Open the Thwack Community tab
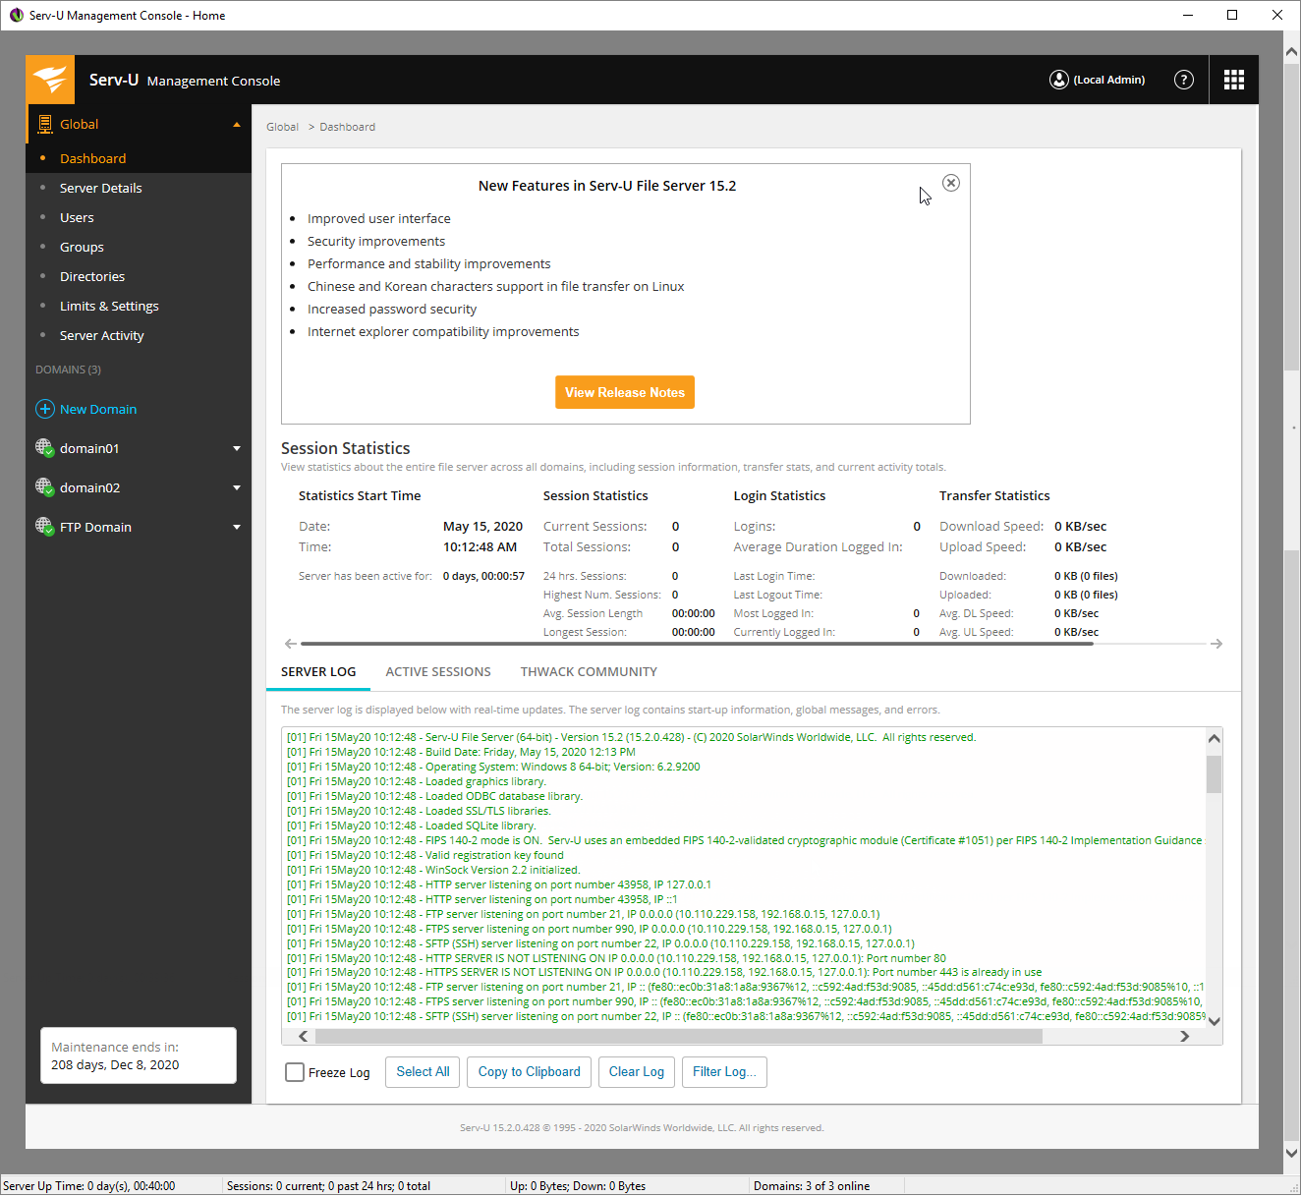Screen dimensions: 1301x1197 [x=589, y=672]
